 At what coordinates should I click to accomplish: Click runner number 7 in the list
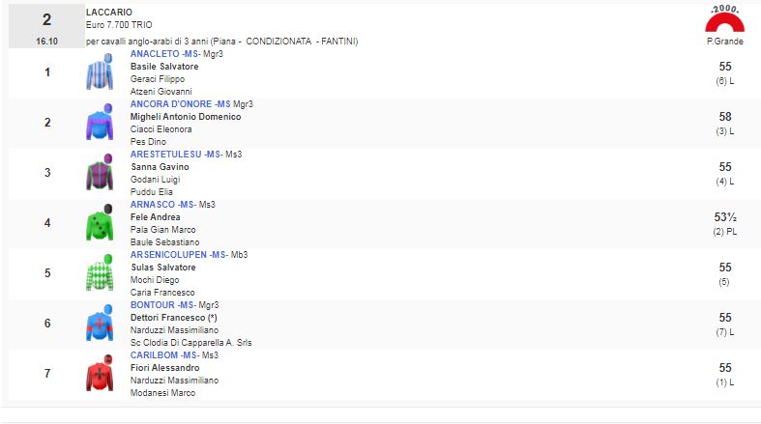[47, 374]
